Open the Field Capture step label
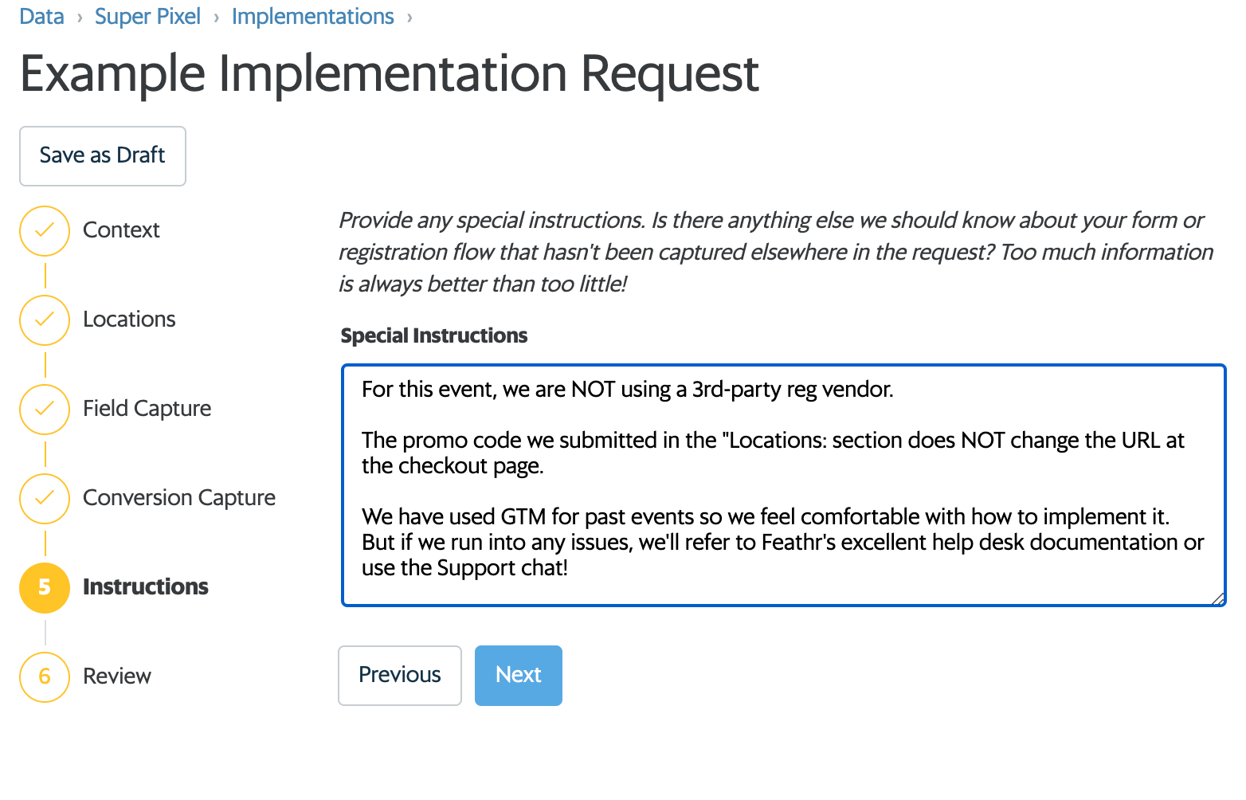 [147, 409]
